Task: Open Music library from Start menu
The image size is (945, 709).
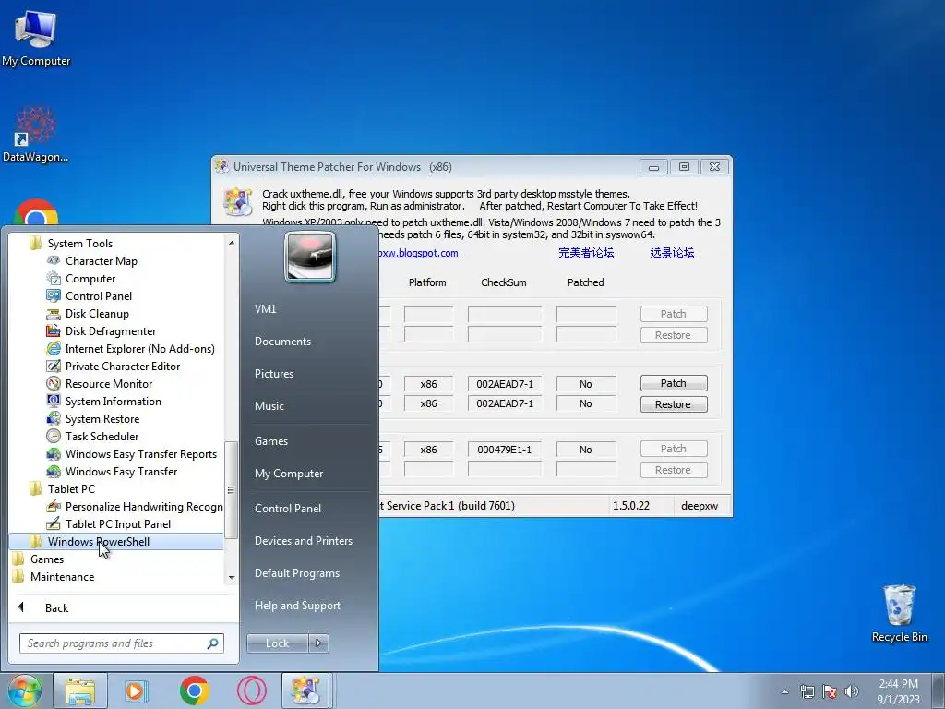Action: 269,406
